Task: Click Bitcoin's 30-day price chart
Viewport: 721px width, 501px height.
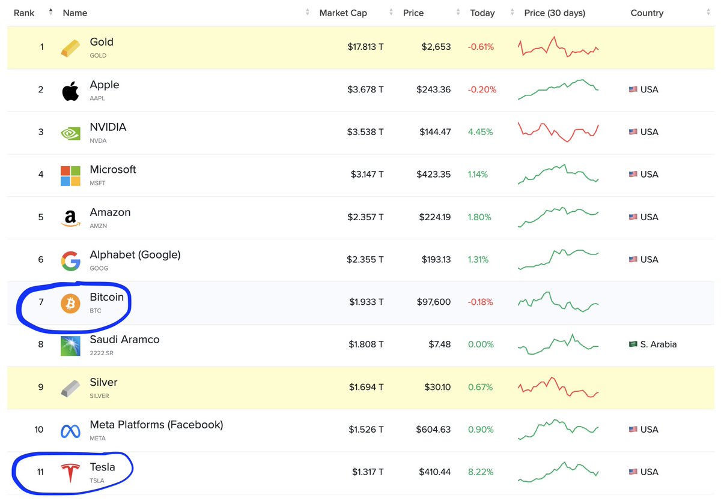Action: (558, 302)
